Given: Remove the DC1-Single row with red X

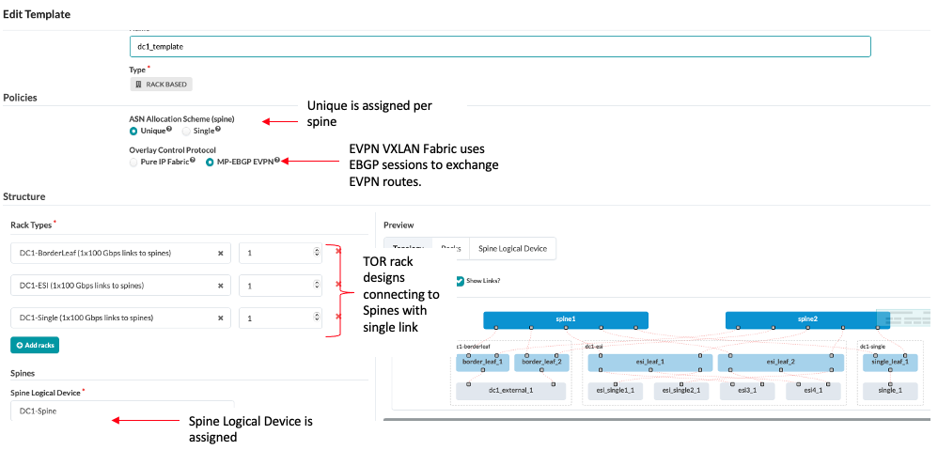Looking at the screenshot, I should pos(338,316).
